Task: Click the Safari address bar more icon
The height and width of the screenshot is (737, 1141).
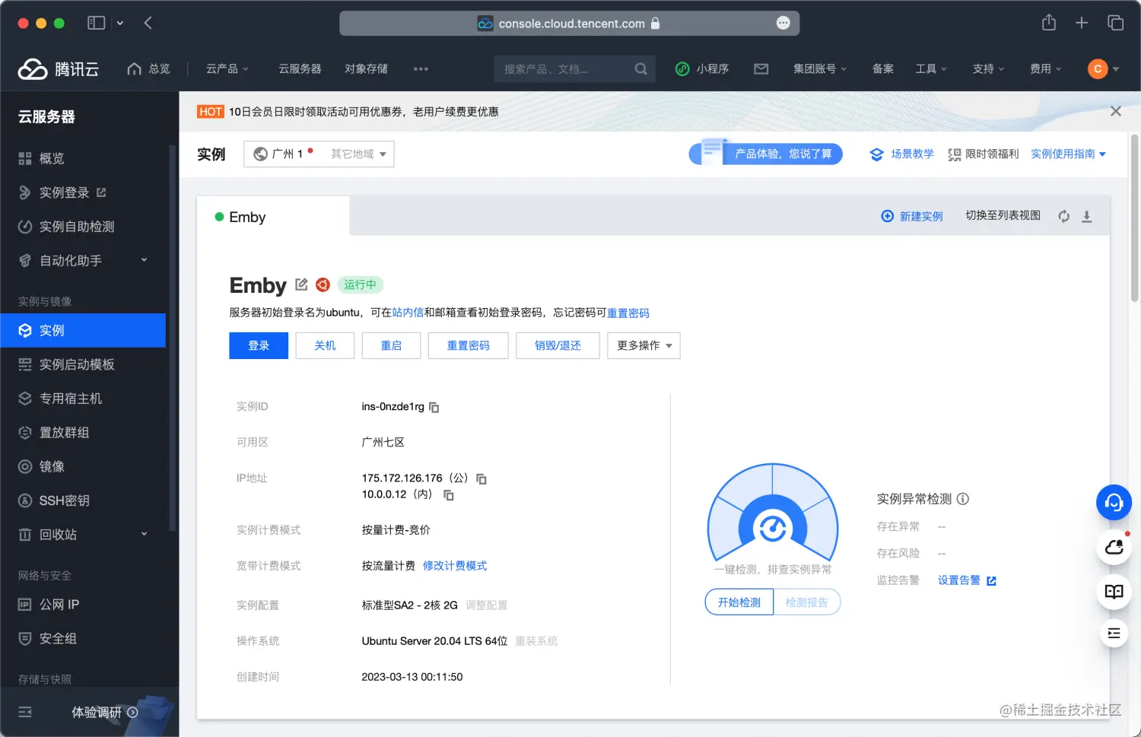Action: 783,23
